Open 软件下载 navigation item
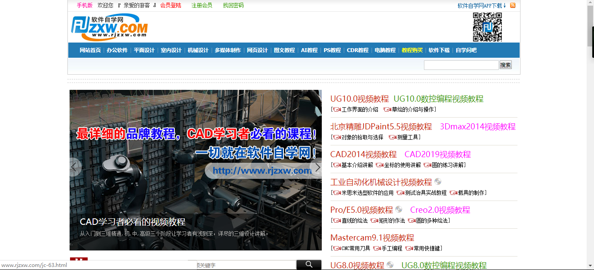 tap(439, 50)
